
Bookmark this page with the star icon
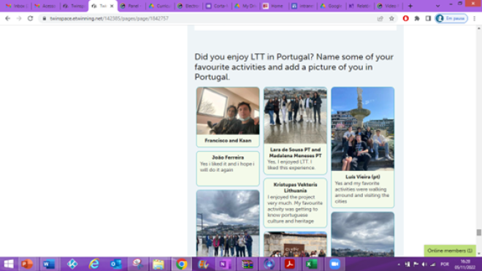[x=391, y=18]
